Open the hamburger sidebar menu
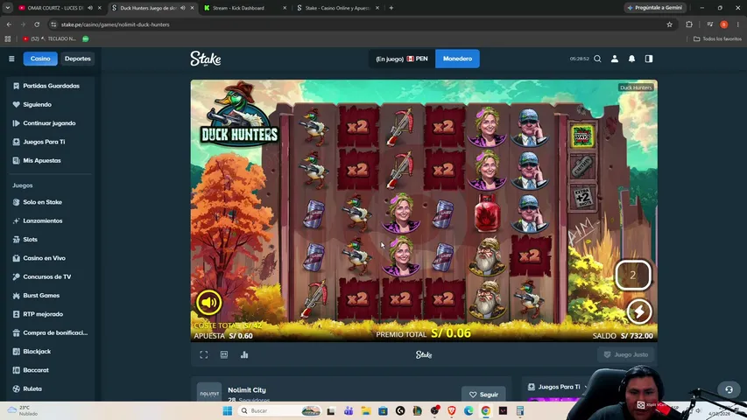This screenshot has height=420, width=747. 11,59
